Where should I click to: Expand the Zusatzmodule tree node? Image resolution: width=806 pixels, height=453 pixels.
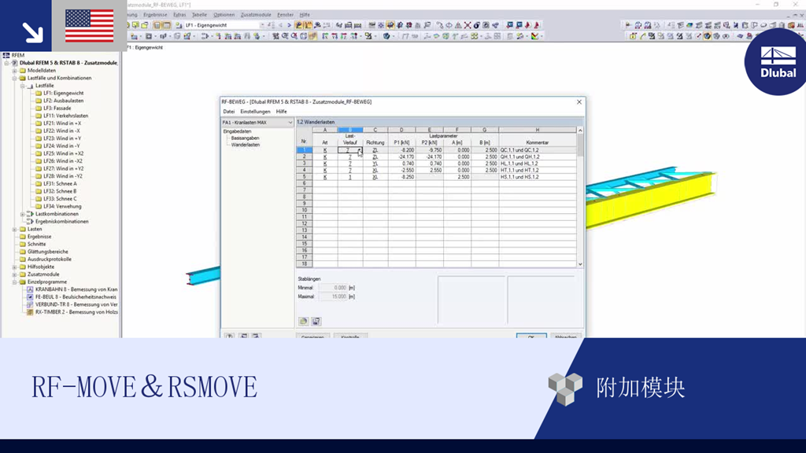pyautogui.click(x=15, y=274)
